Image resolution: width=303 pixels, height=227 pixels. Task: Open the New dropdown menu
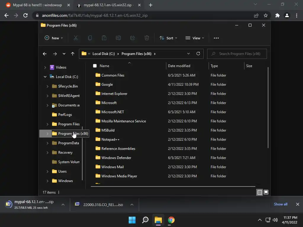click(x=54, y=38)
